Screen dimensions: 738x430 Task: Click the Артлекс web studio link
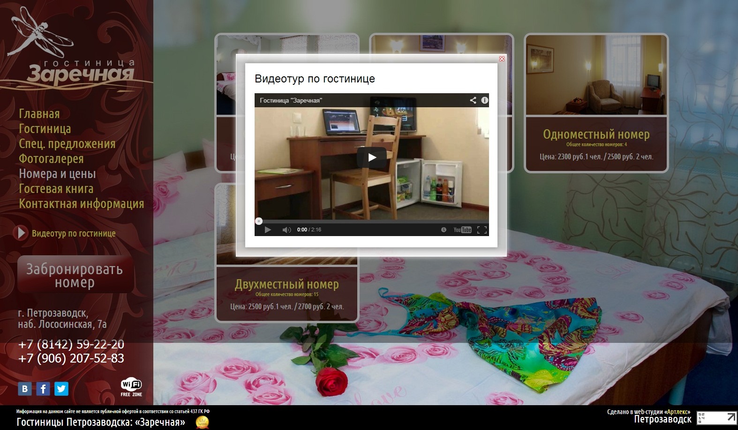678,412
